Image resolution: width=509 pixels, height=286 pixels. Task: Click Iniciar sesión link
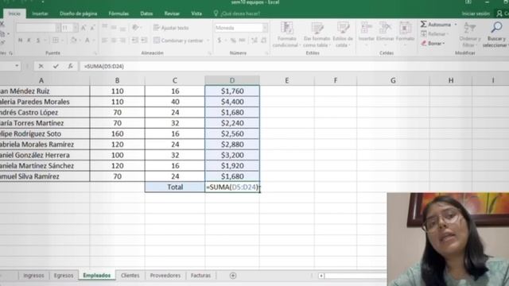pyautogui.click(x=476, y=14)
